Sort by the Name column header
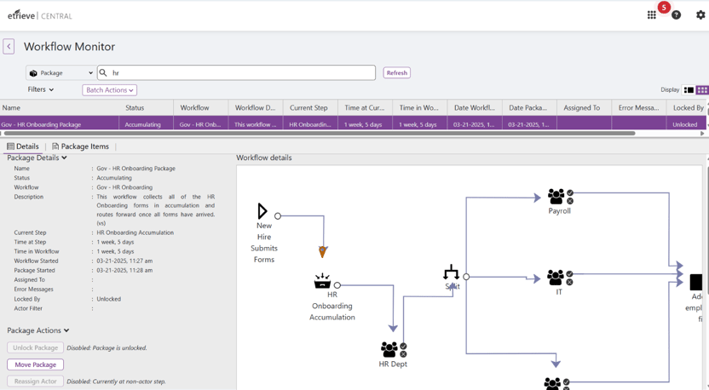Screen dimensions: 709x390 (x=60, y=107)
